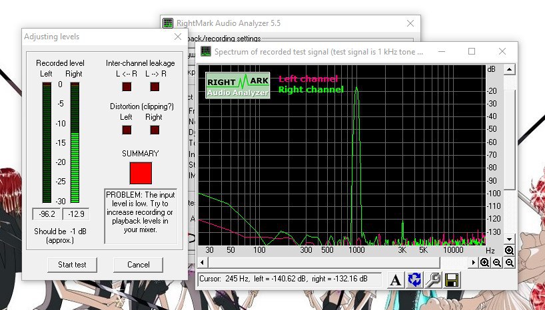545x310 pixels.
Task: Click the vertical scrollbar thumb beside the dB scale
Action: click(x=509, y=139)
